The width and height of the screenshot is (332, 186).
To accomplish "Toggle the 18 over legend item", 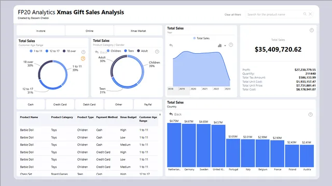I will 69,51.
